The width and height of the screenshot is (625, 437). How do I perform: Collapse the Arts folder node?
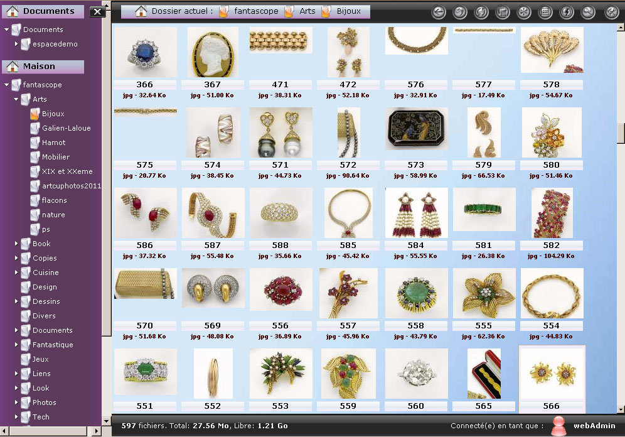click(16, 99)
